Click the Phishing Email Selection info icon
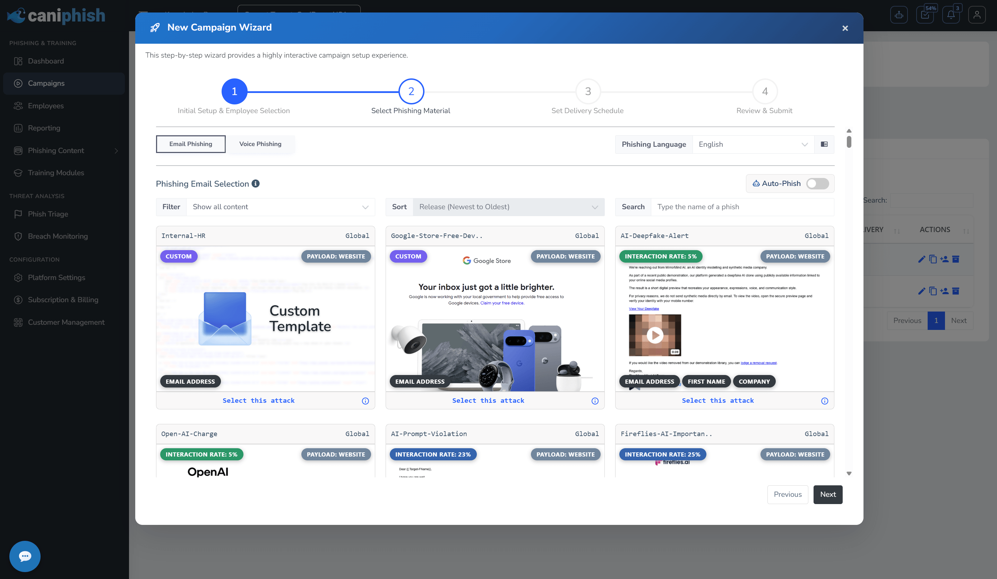 [256, 184]
